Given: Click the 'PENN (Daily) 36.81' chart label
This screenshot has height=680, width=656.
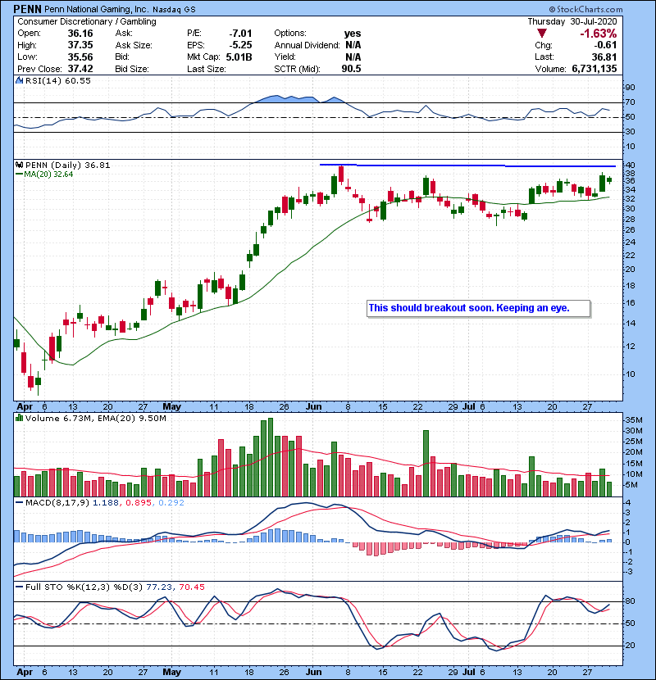Looking at the screenshot, I should click(68, 165).
